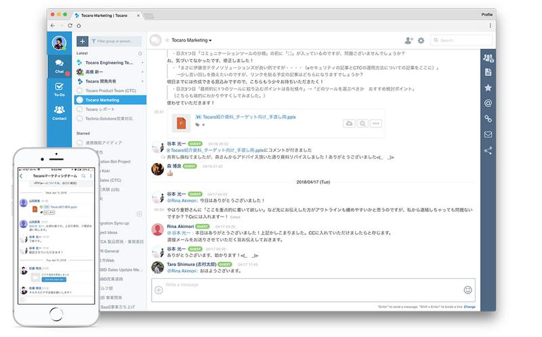This screenshot has width=542, height=337.
Task: Open the pptx file link in attachment
Action: coord(249,117)
